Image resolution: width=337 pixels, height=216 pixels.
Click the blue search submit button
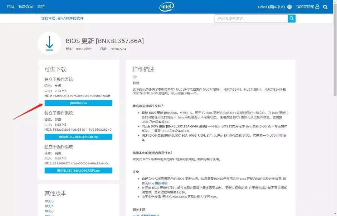[292, 18]
